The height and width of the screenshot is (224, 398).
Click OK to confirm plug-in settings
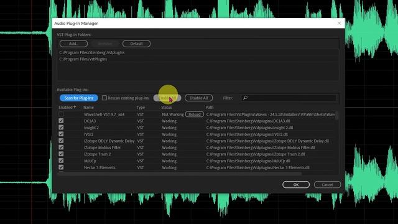[296, 185]
